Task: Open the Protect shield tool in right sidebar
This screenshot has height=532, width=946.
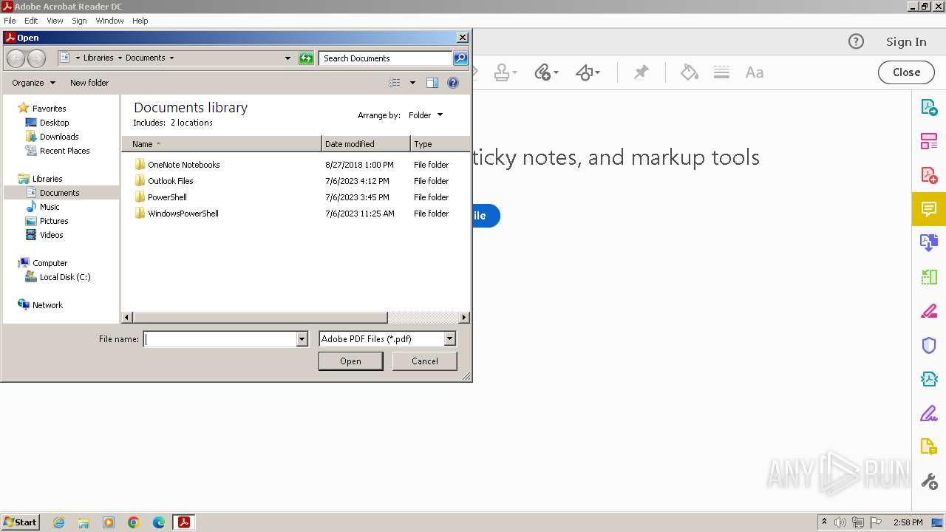Action: click(x=929, y=345)
